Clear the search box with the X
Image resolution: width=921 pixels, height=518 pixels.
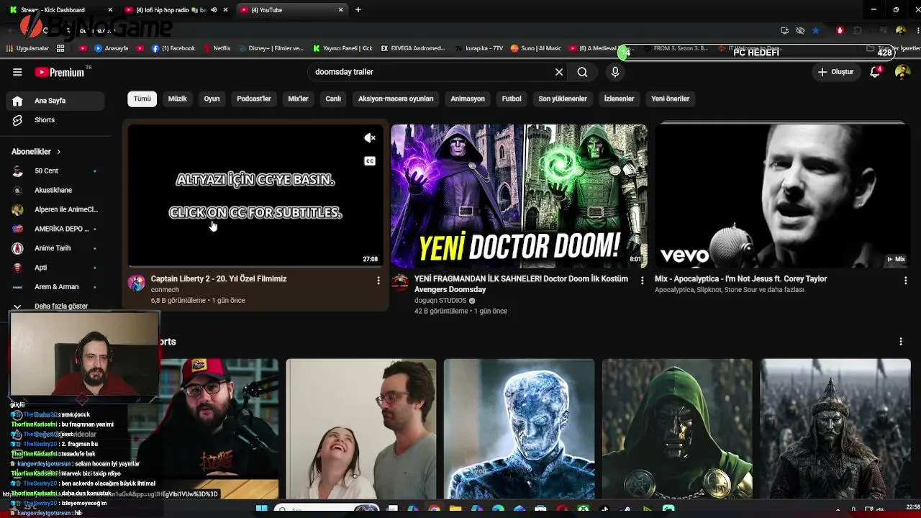(x=559, y=72)
